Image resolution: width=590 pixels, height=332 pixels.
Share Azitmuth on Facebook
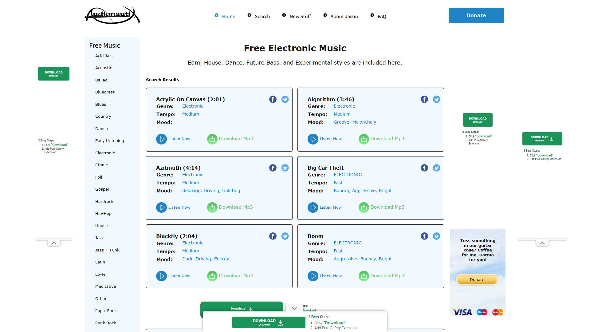coord(273,168)
